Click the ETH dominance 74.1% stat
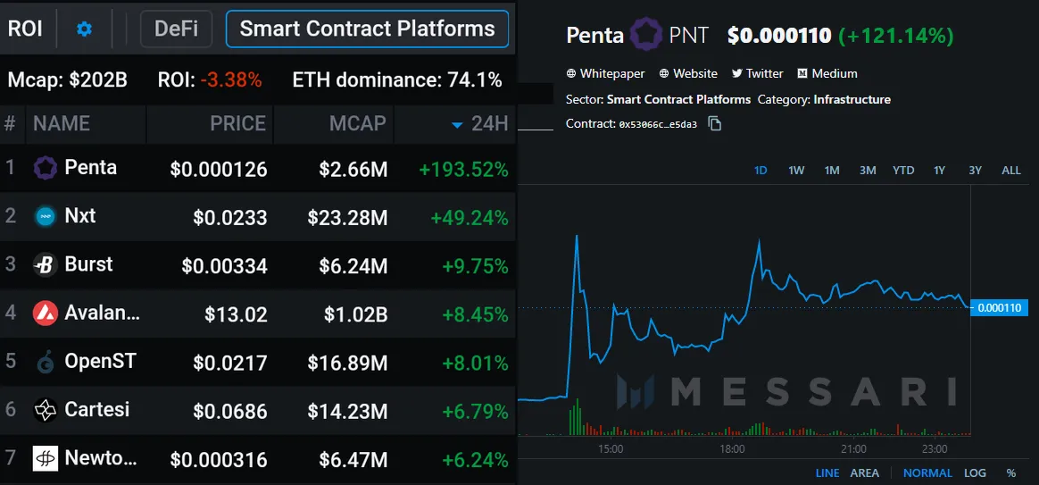The height and width of the screenshot is (485, 1039). click(x=397, y=80)
